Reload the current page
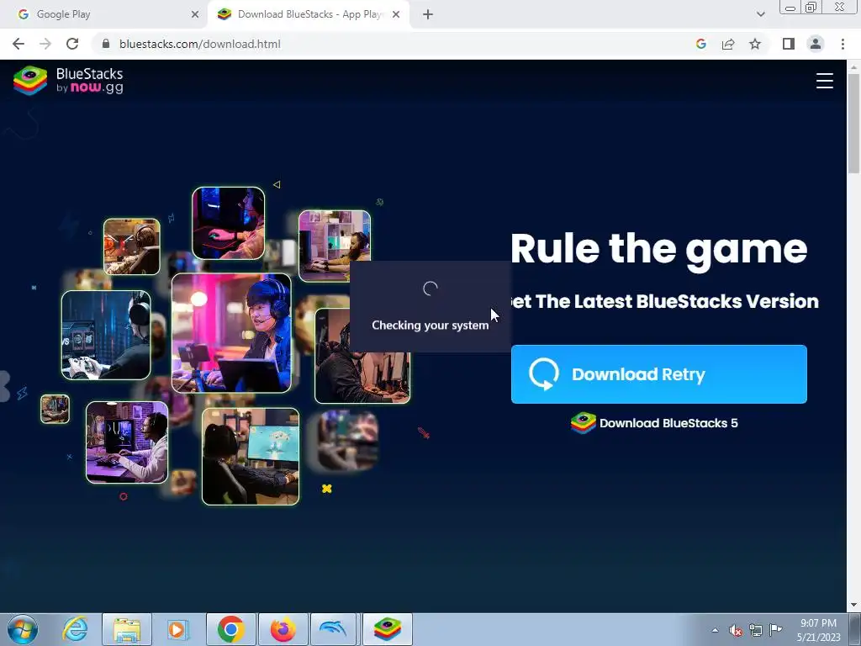The image size is (861, 646). (x=72, y=44)
